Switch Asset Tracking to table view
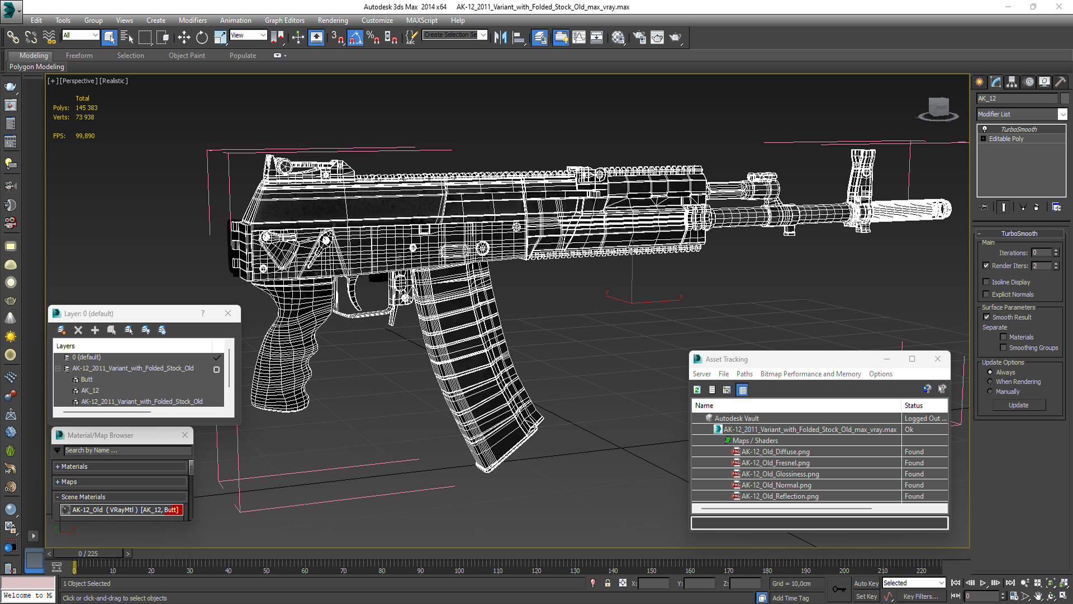The width and height of the screenshot is (1073, 604). [x=742, y=390]
